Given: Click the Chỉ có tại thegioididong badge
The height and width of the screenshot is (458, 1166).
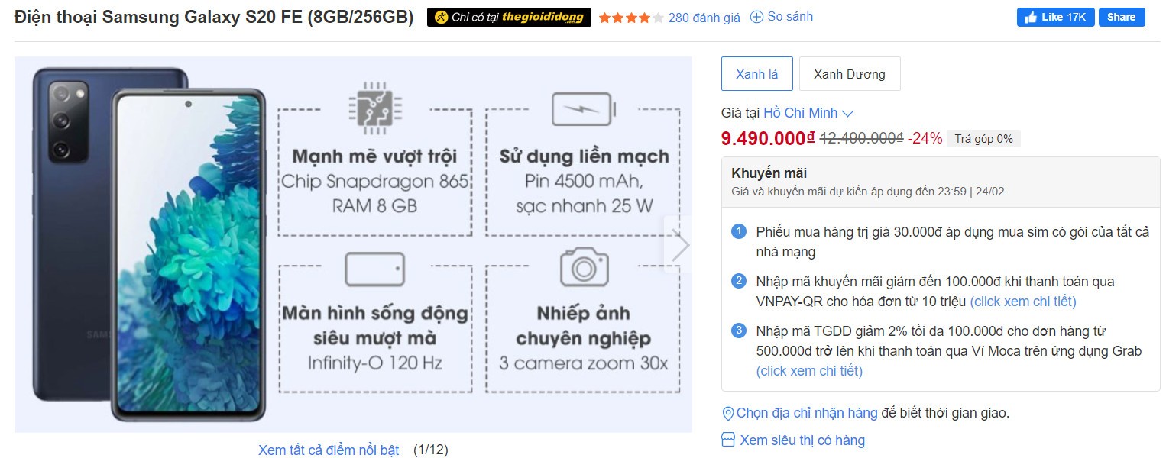Looking at the screenshot, I should pos(509,17).
